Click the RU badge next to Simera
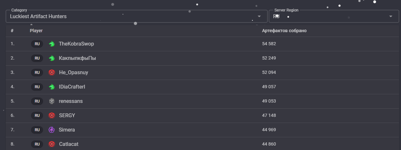 tap(37, 130)
